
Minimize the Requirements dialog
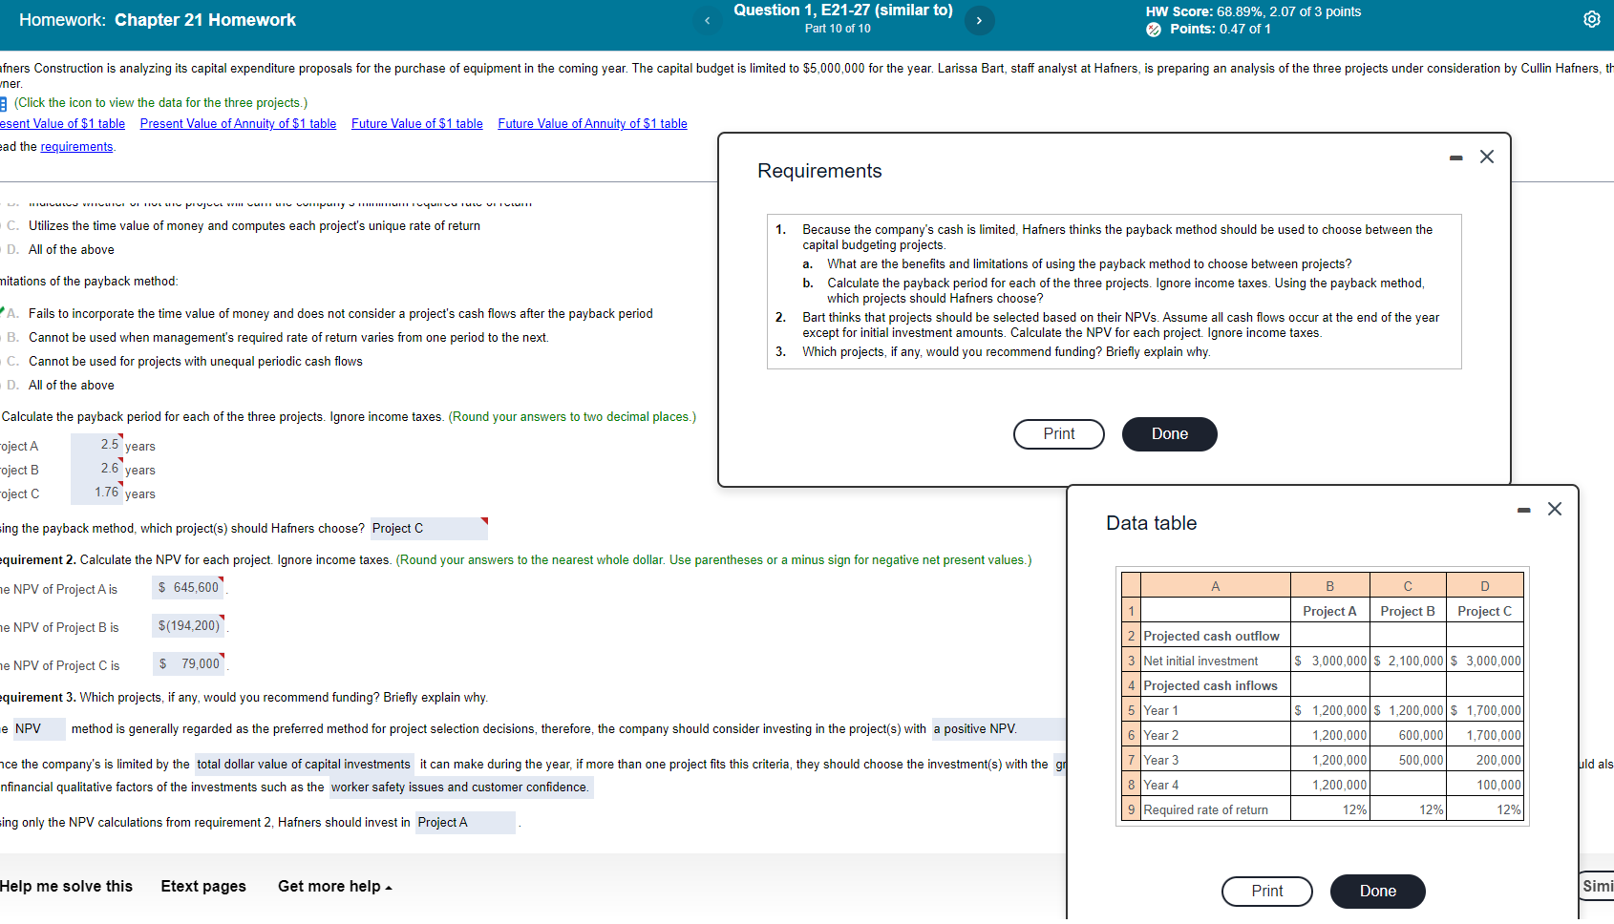click(x=1455, y=157)
